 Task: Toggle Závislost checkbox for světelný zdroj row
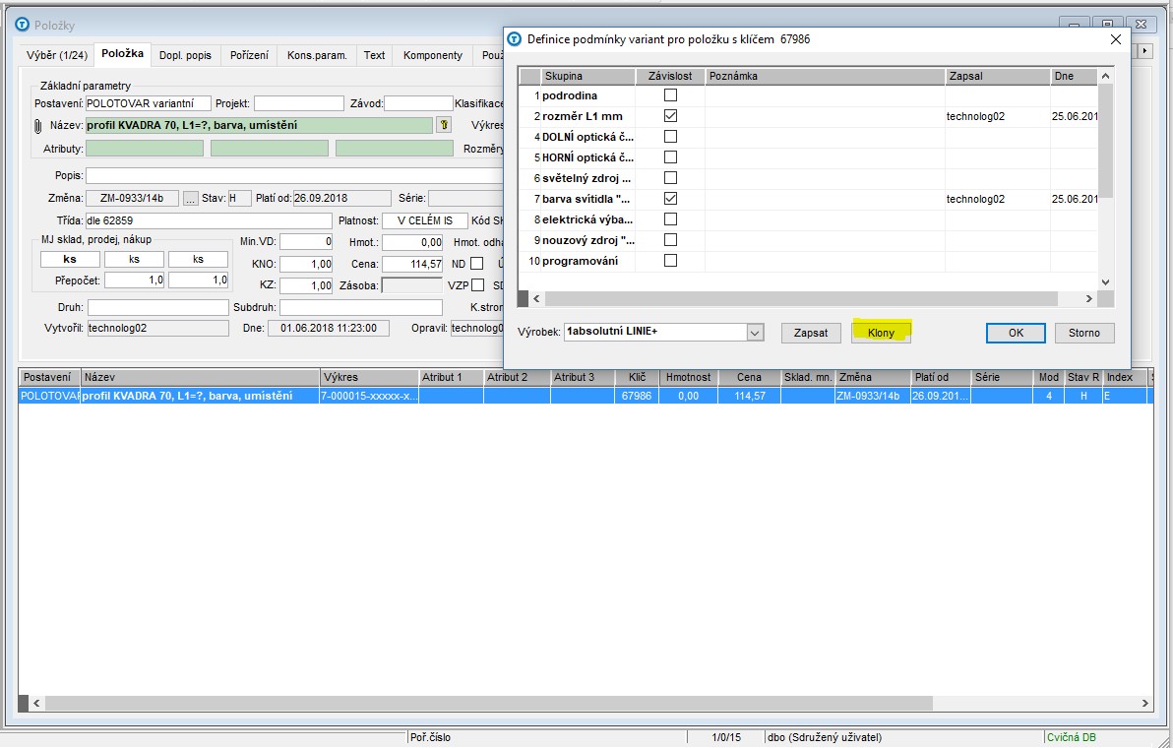pyautogui.click(x=670, y=178)
